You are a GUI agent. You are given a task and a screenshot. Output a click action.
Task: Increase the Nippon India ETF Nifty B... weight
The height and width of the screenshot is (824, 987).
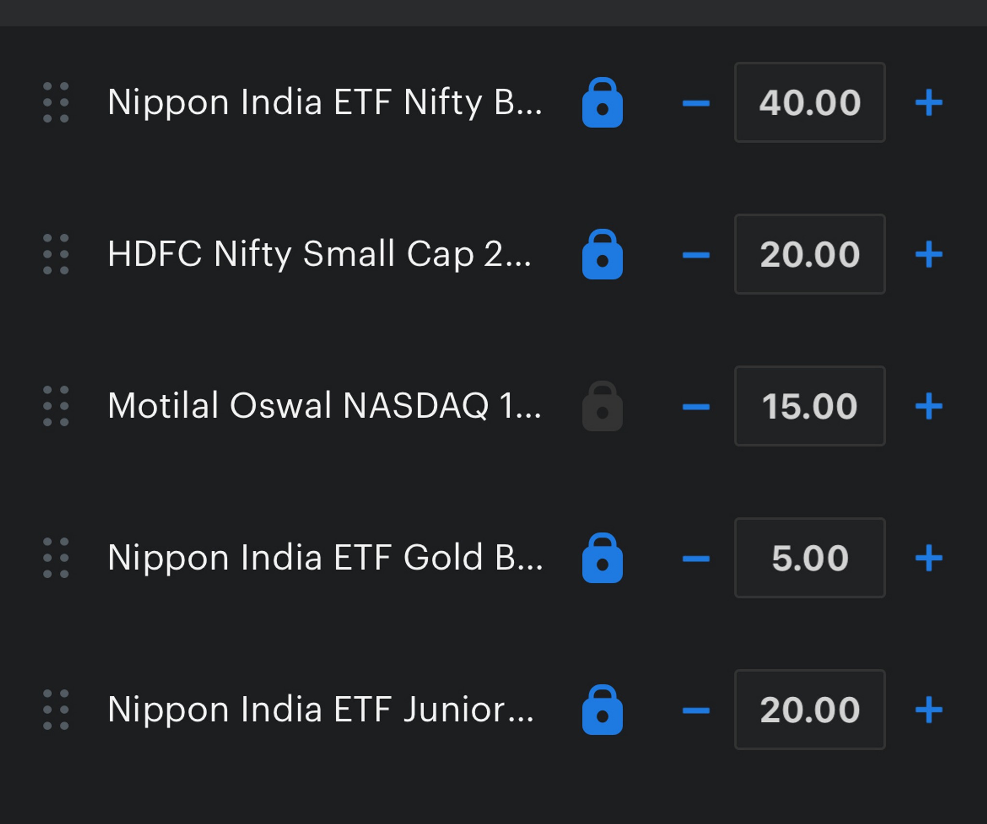pyautogui.click(x=929, y=103)
